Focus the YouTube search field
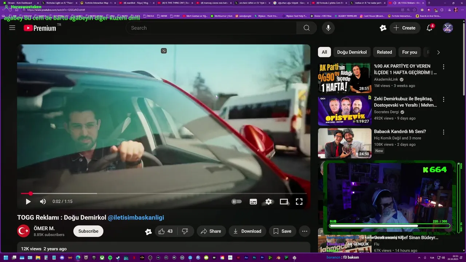The height and width of the screenshot is (262, 466). (x=211, y=28)
